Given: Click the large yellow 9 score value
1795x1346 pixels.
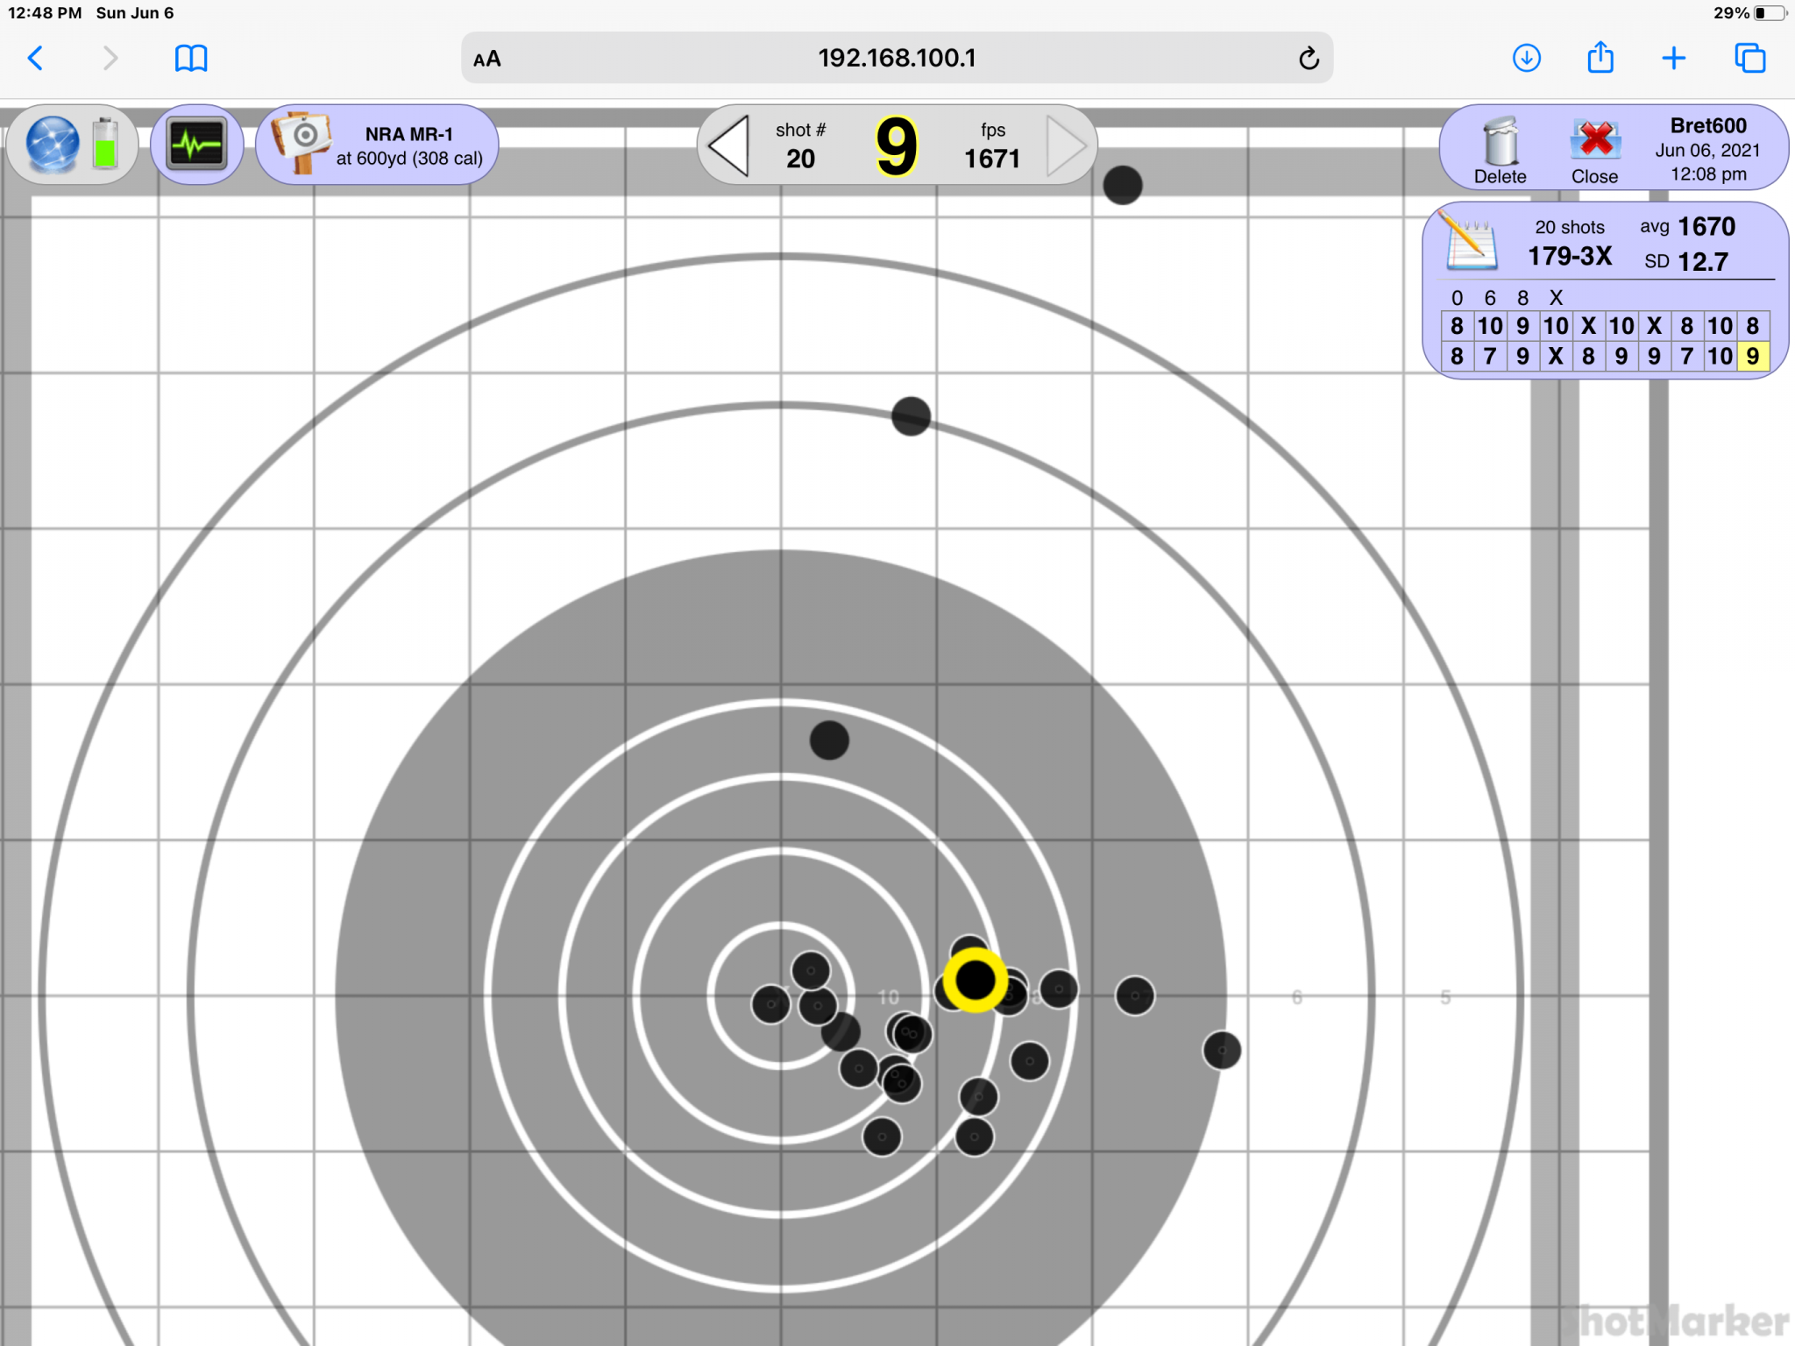Looking at the screenshot, I should pos(896,146).
